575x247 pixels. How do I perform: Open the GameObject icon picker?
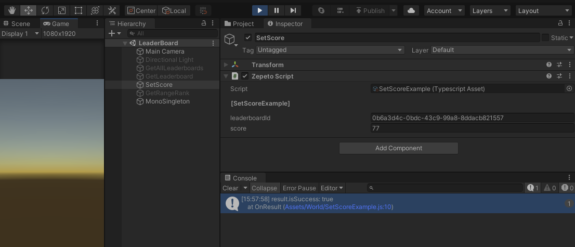pos(230,40)
